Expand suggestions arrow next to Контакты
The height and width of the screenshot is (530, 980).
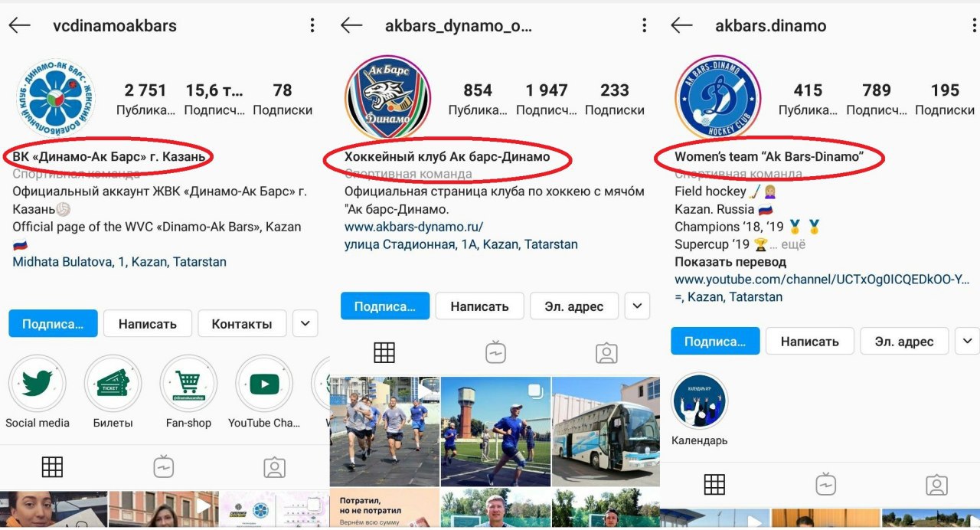(305, 324)
